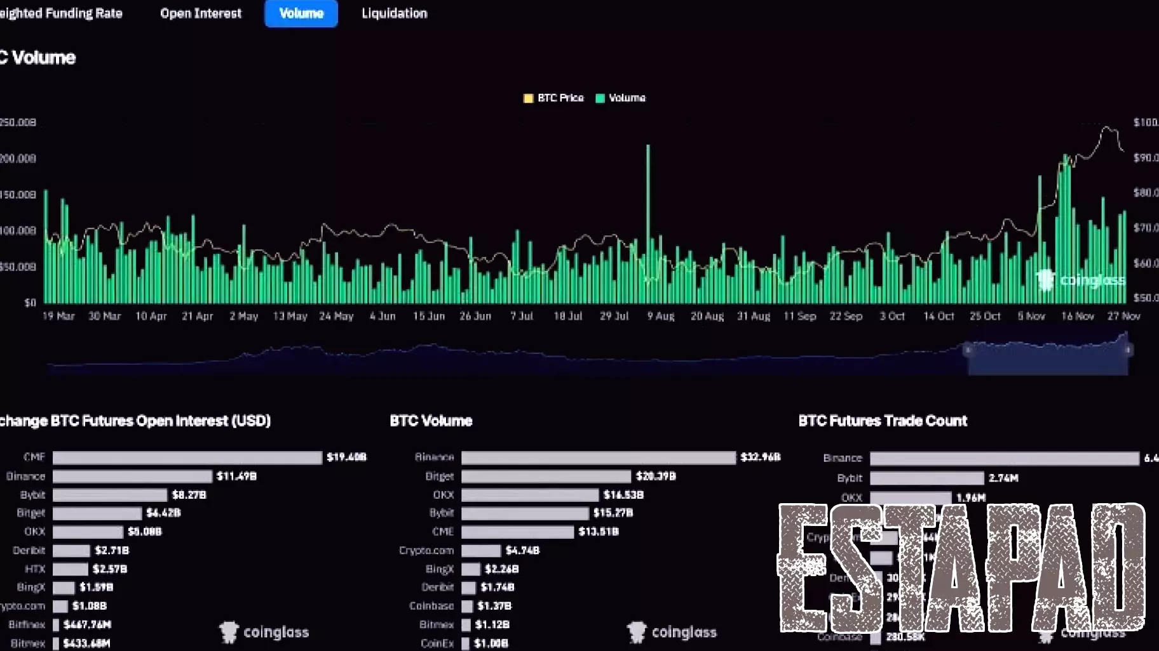Image resolution: width=1159 pixels, height=651 pixels.
Task: Click the Bybit 2.74M trade count bar
Action: coord(927,478)
